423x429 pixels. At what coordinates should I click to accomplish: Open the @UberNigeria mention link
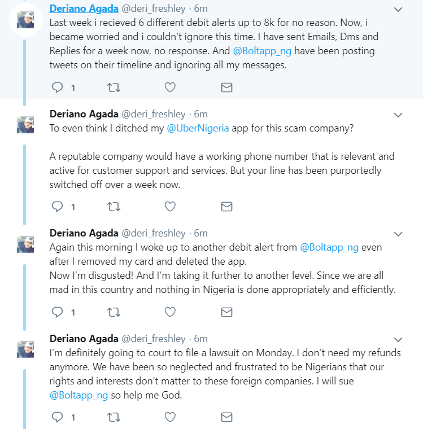coord(198,128)
